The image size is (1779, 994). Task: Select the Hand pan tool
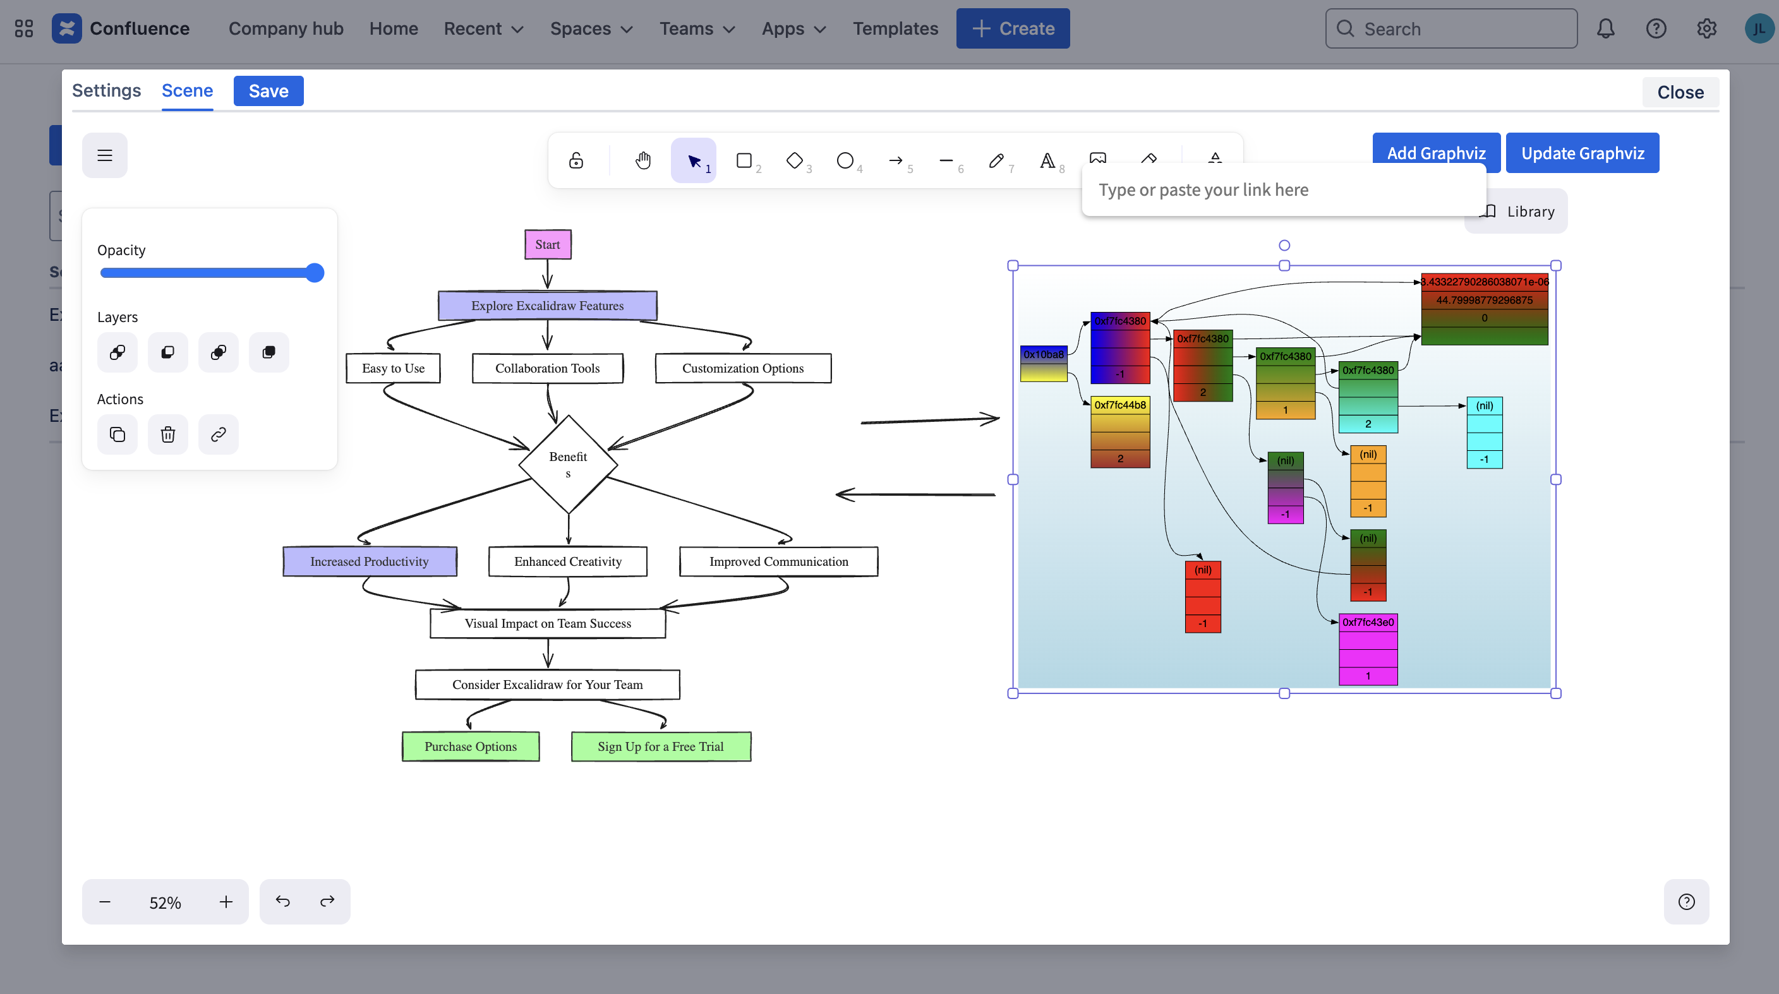[x=642, y=161]
